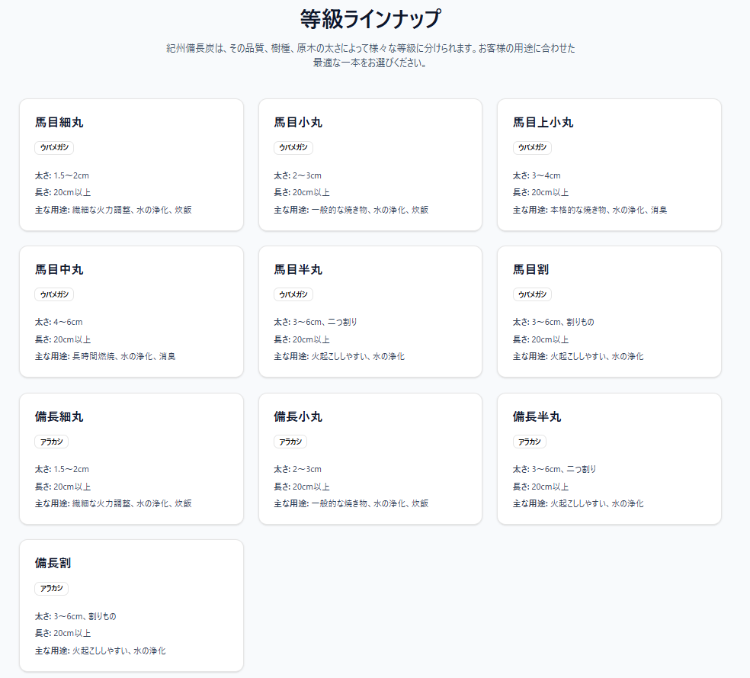Select the 馬目細丸 card title
This screenshot has height=678, width=750.
click(x=59, y=123)
